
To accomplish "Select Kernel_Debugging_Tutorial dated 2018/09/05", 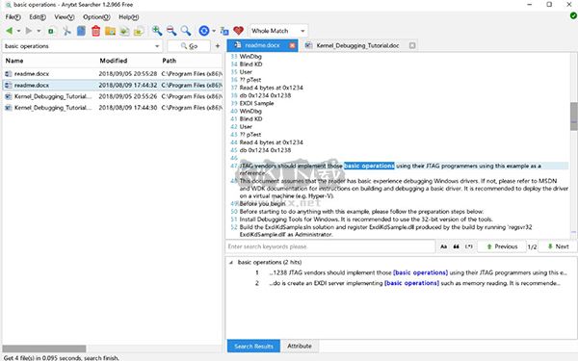I will pyautogui.click(x=113, y=96).
